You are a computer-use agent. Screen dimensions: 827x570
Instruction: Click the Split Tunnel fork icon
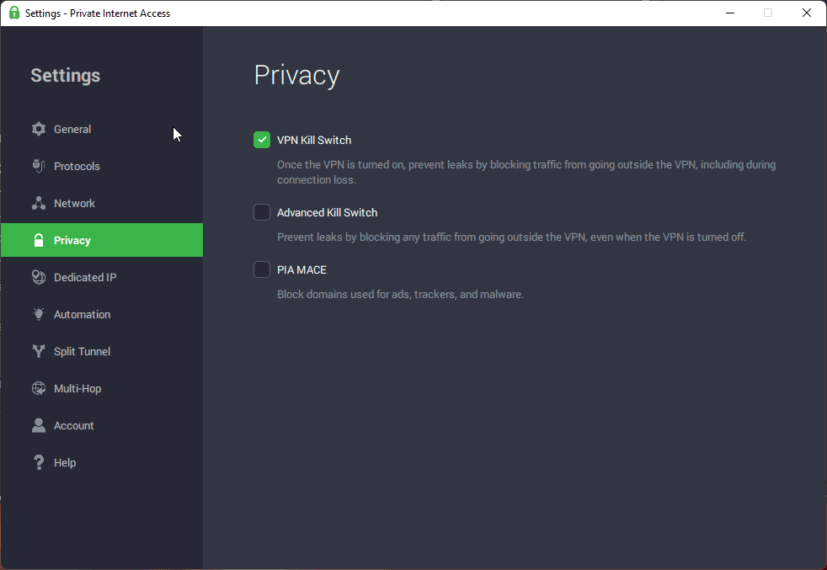39,351
